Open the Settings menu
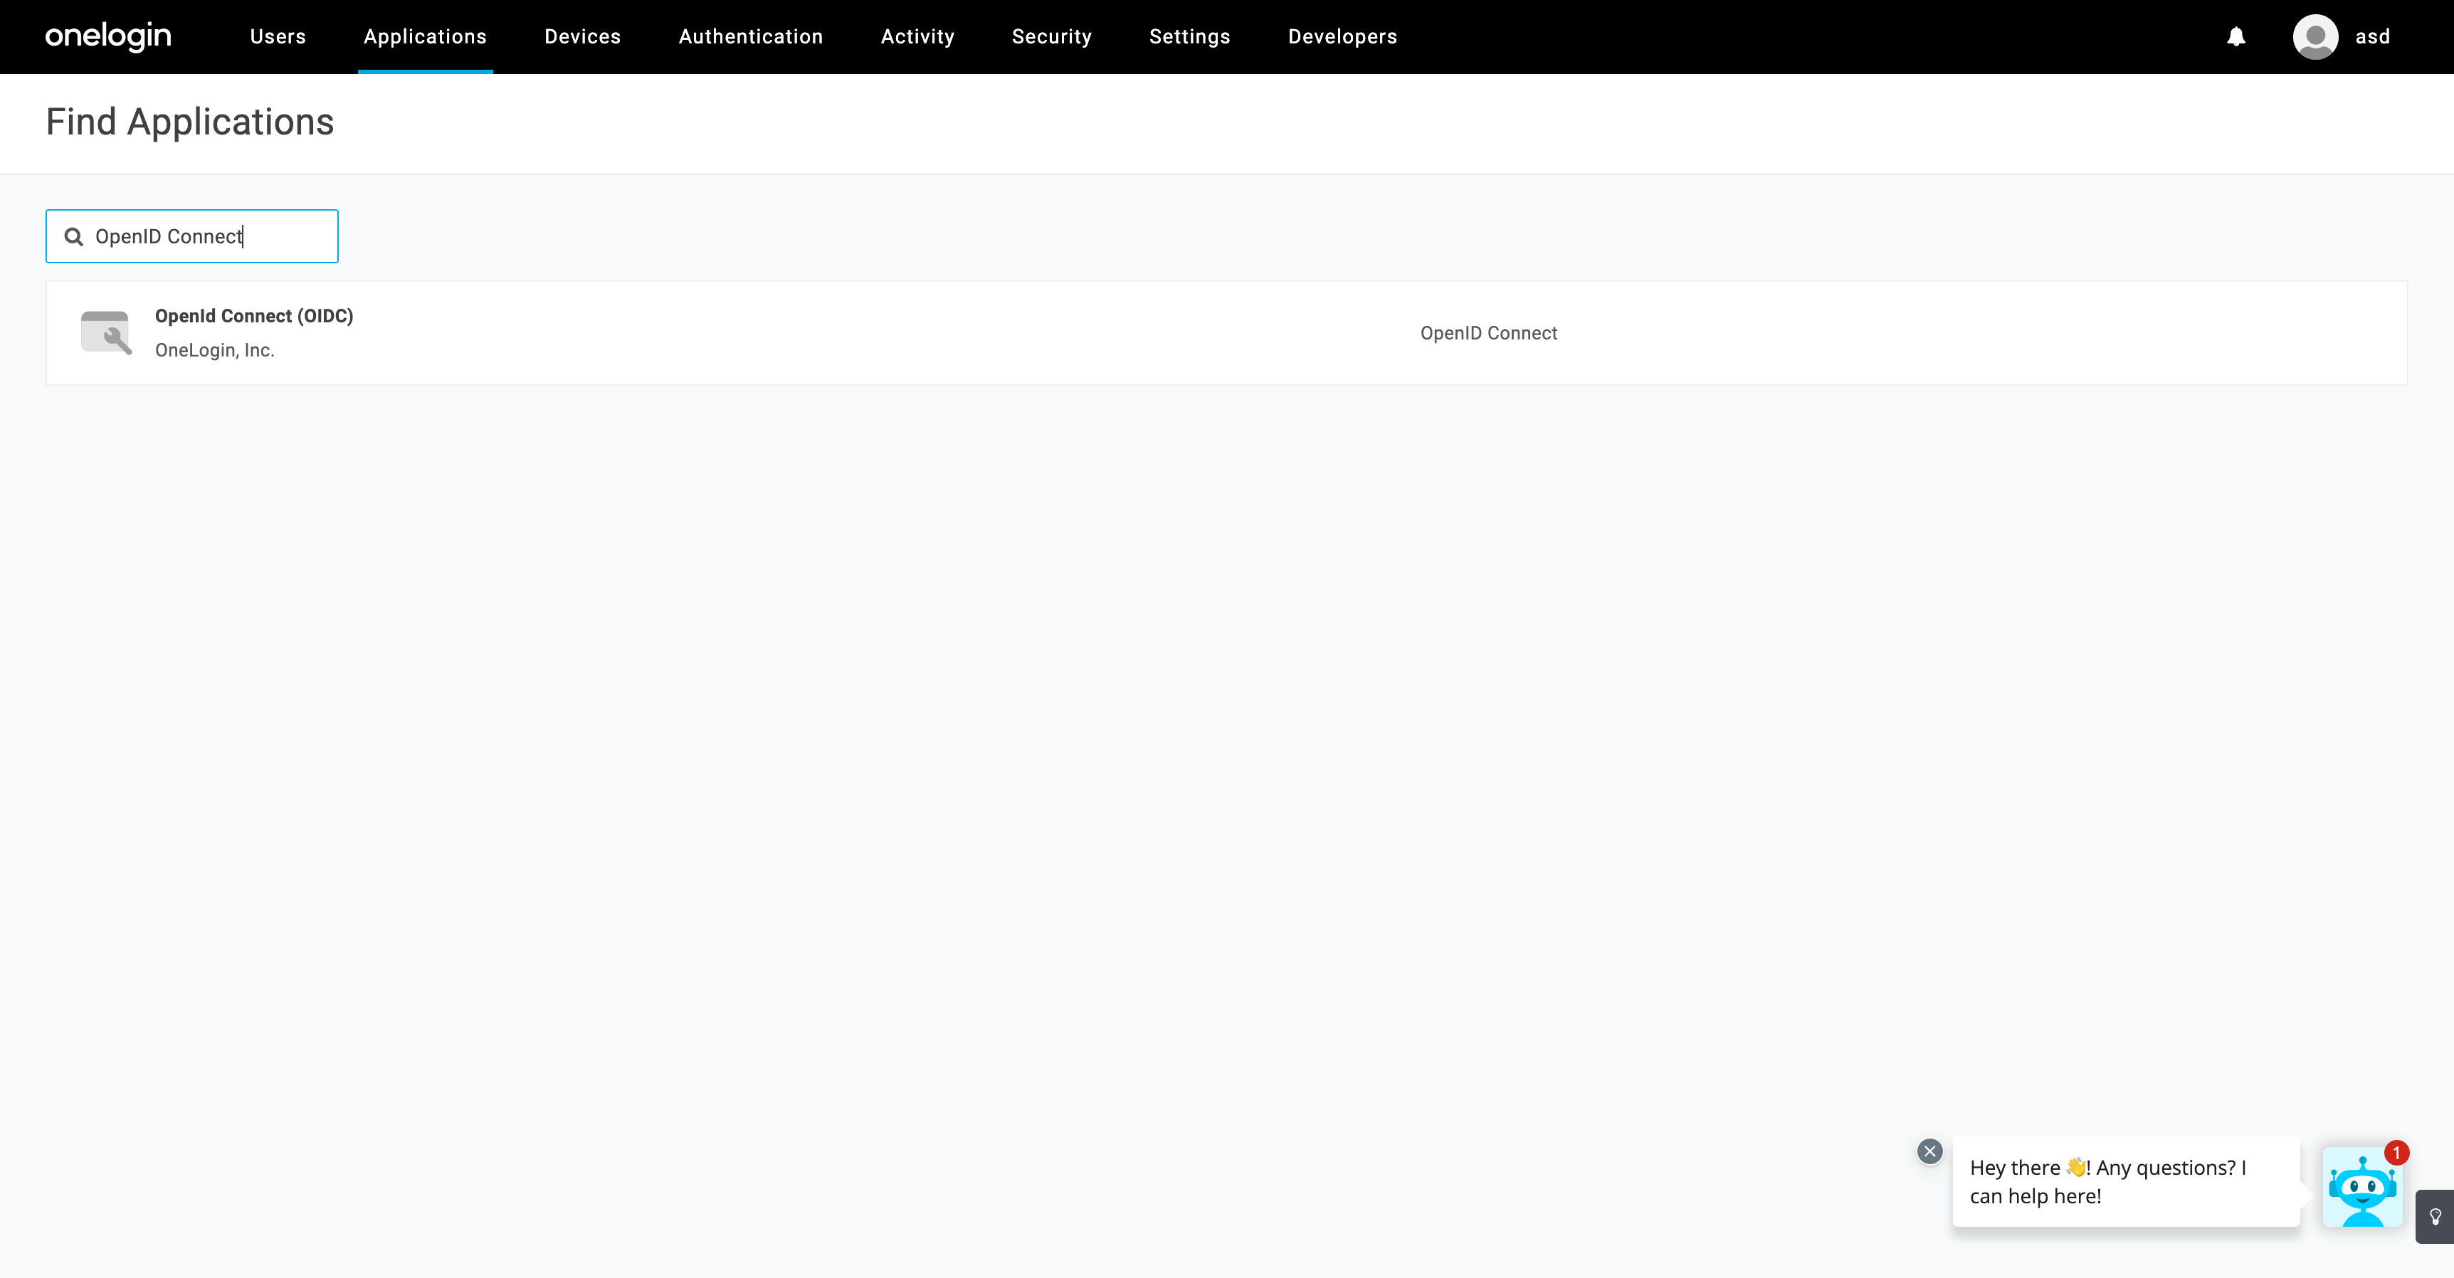The image size is (2454, 1278). pos(1189,37)
